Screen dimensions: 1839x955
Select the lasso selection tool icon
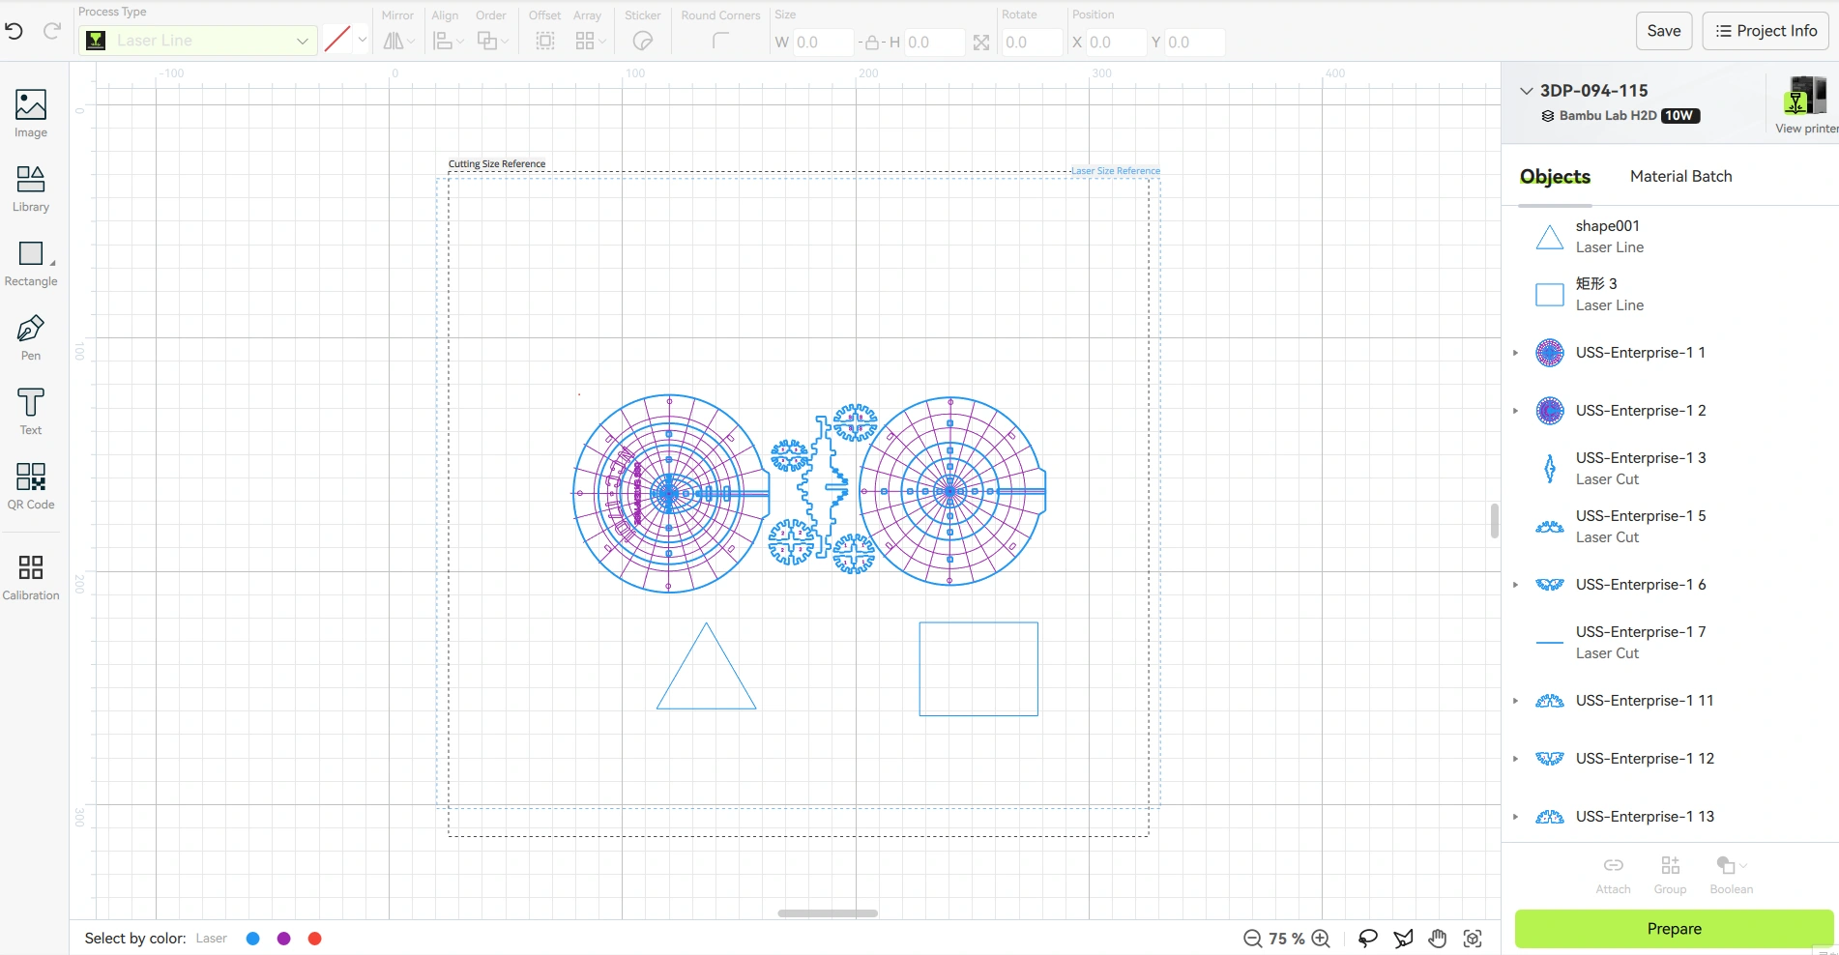click(1368, 939)
